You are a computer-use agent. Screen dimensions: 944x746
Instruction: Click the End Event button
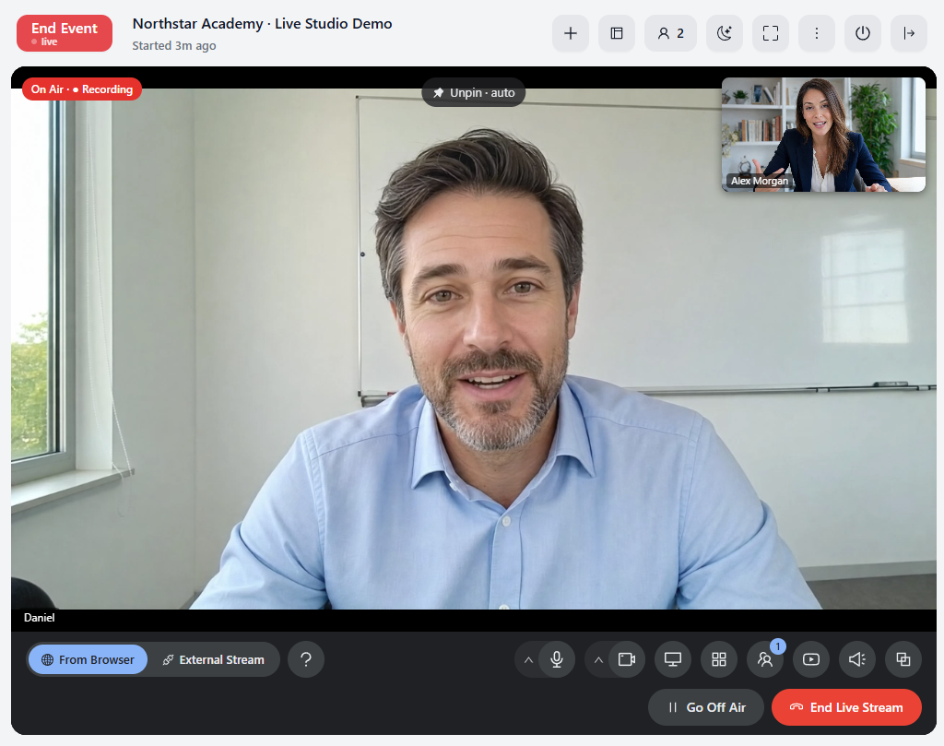pyautogui.click(x=65, y=33)
